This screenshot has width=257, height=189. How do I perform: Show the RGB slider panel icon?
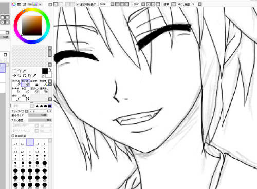19,4
